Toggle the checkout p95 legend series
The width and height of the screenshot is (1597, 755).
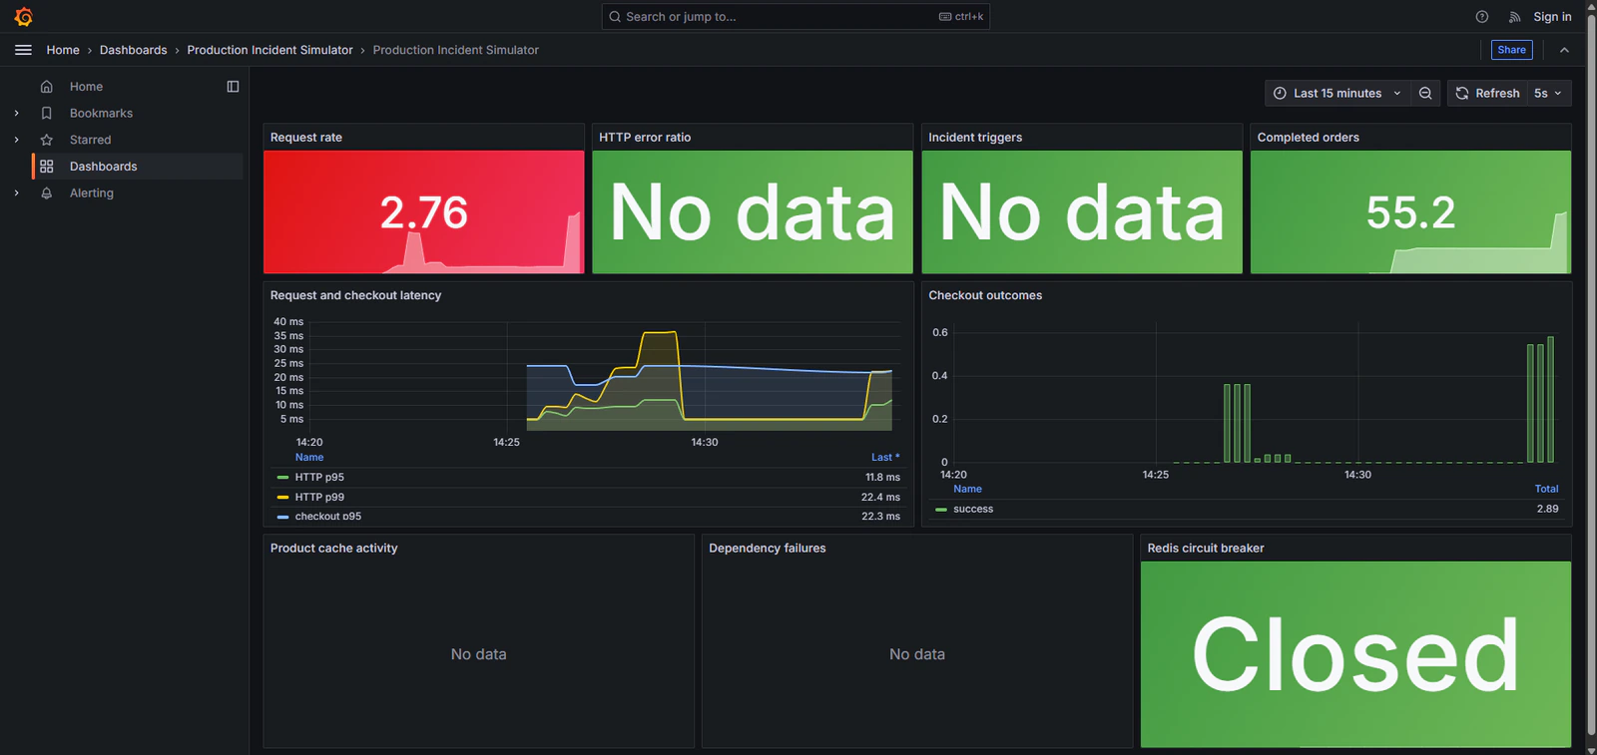click(x=328, y=516)
